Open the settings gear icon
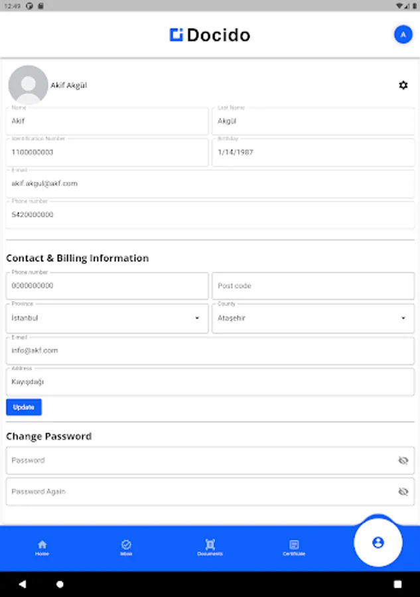 (x=403, y=85)
